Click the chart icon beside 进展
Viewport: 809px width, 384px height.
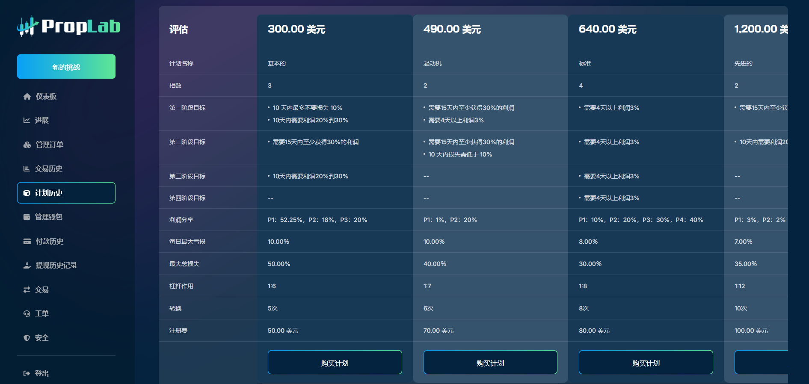pos(27,121)
